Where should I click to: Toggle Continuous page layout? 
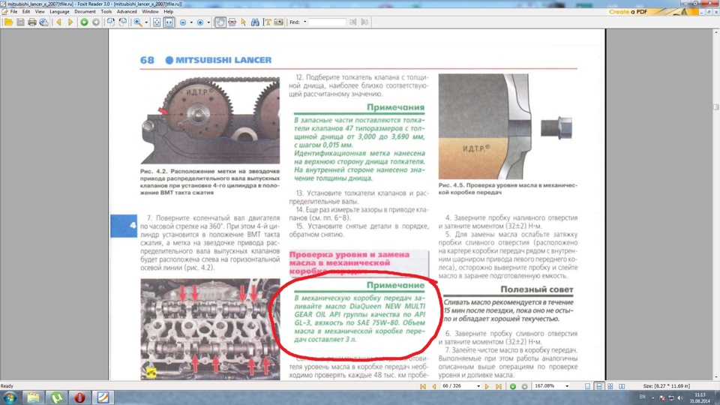[x=598, y=386]
